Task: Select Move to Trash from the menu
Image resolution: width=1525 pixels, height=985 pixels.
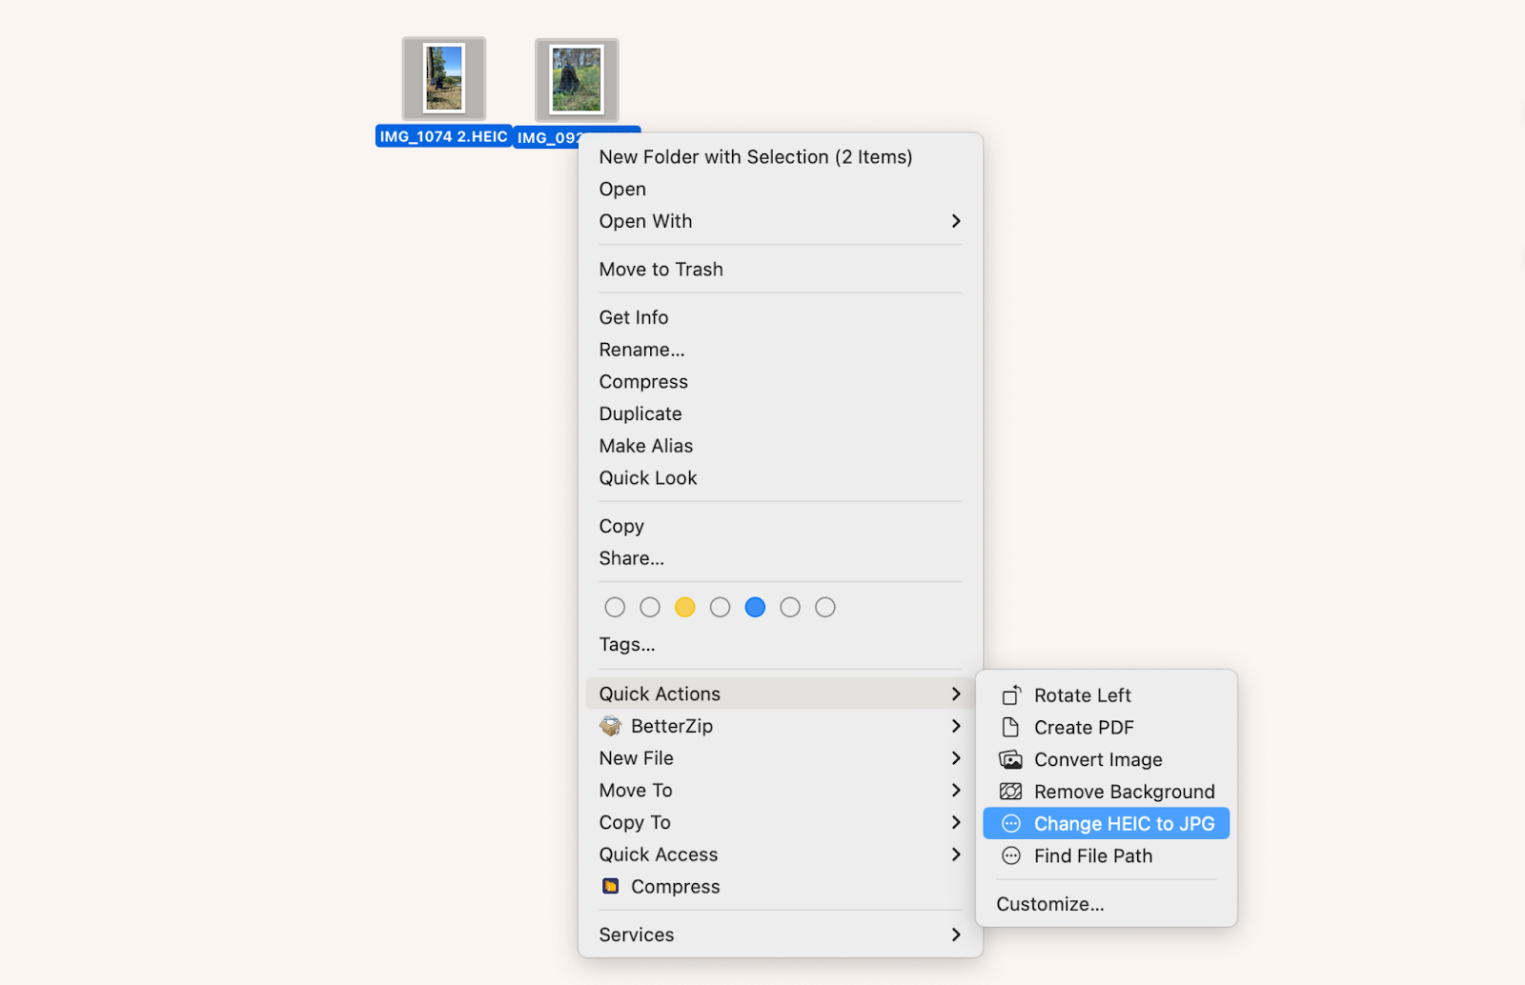Action: pos(661,269)
